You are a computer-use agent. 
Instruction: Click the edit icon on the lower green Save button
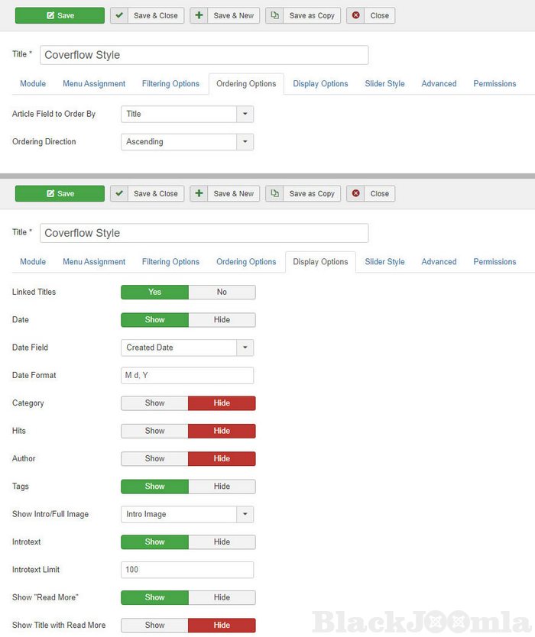pyautogui.click(x=50, y=194)
